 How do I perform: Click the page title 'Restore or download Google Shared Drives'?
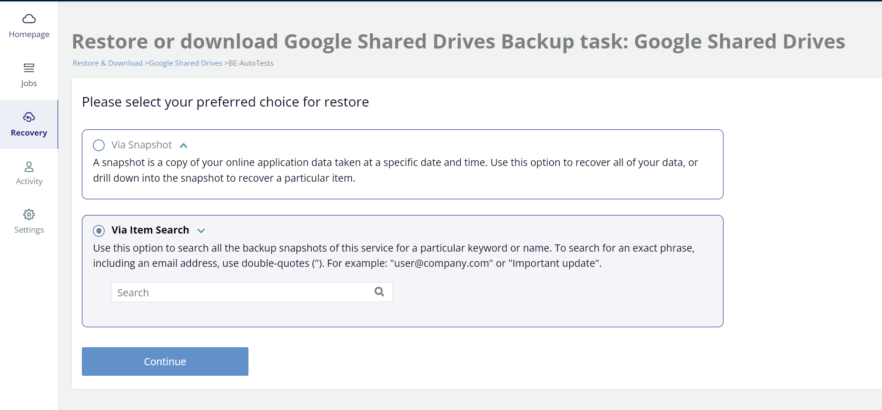[x=458, y=41]
